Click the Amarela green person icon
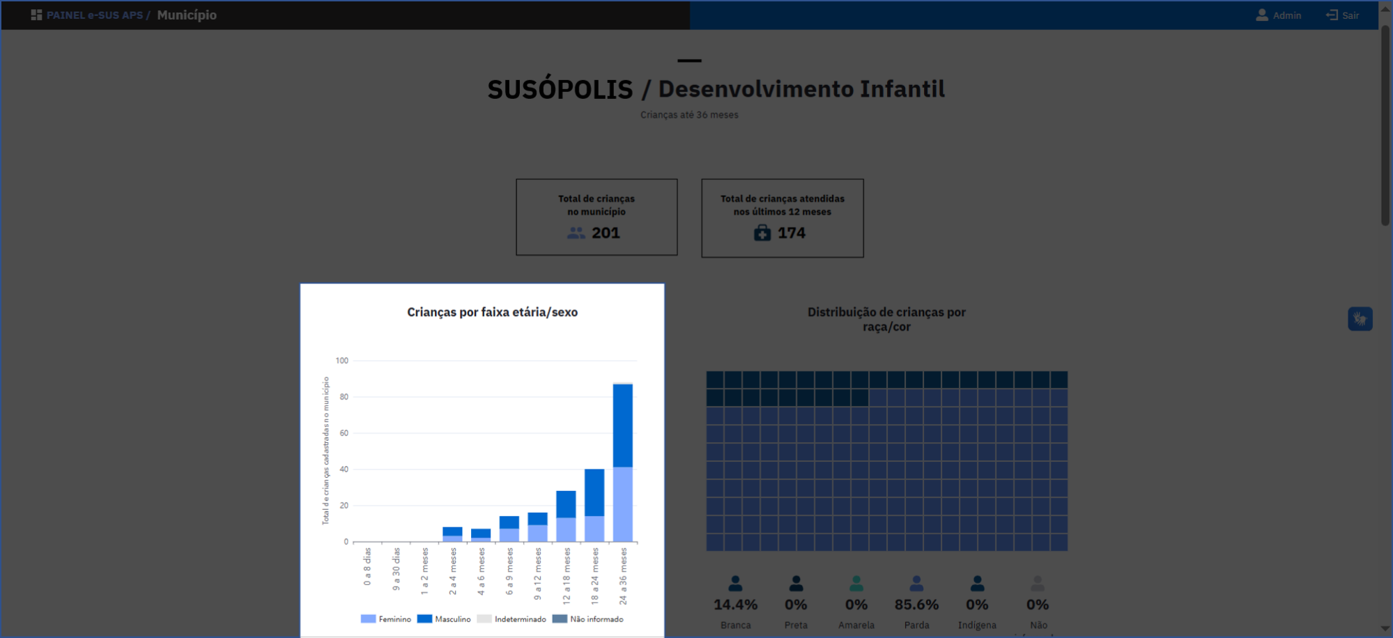 [856, 583]
